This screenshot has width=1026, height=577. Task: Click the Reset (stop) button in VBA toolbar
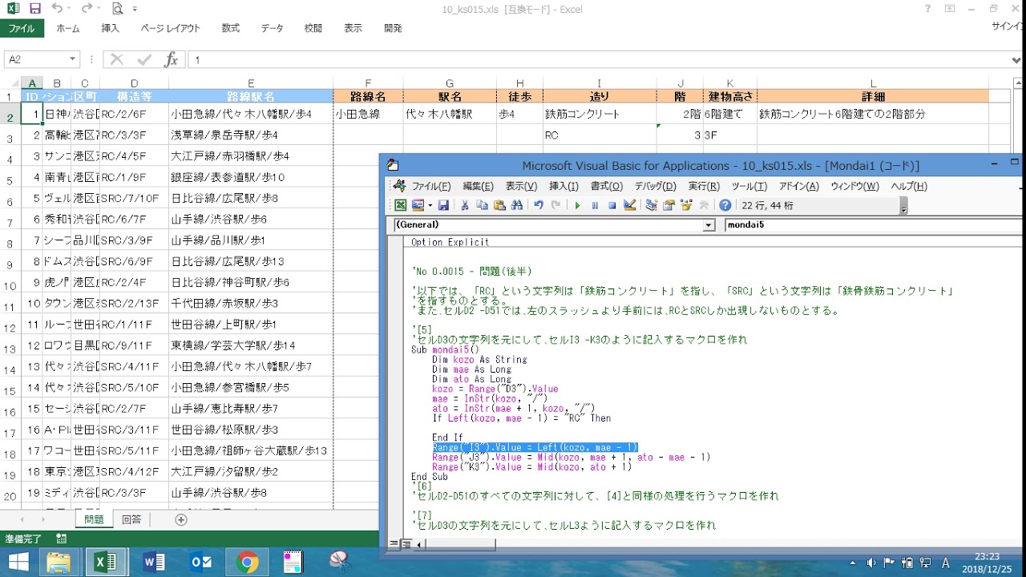[612, 205]
